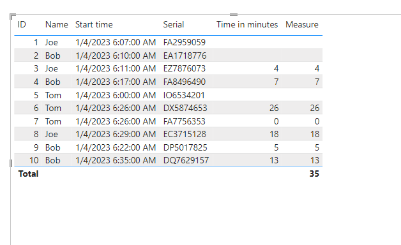Viewport: 401px width, 245px height.
Task: Click the Serial column header
Action: click(x=174, y=24)
